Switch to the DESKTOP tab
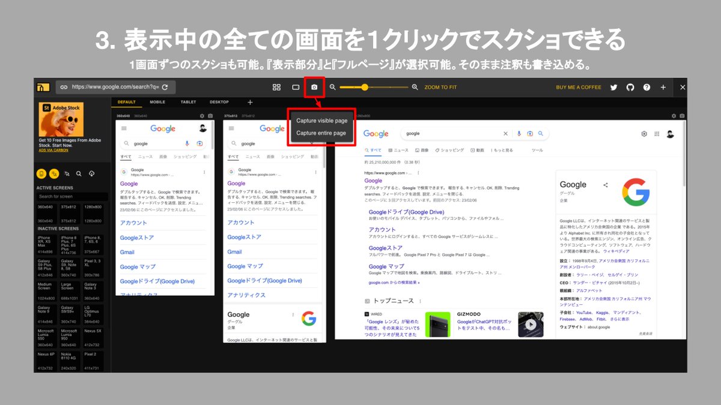 click(x=219, y=102)
